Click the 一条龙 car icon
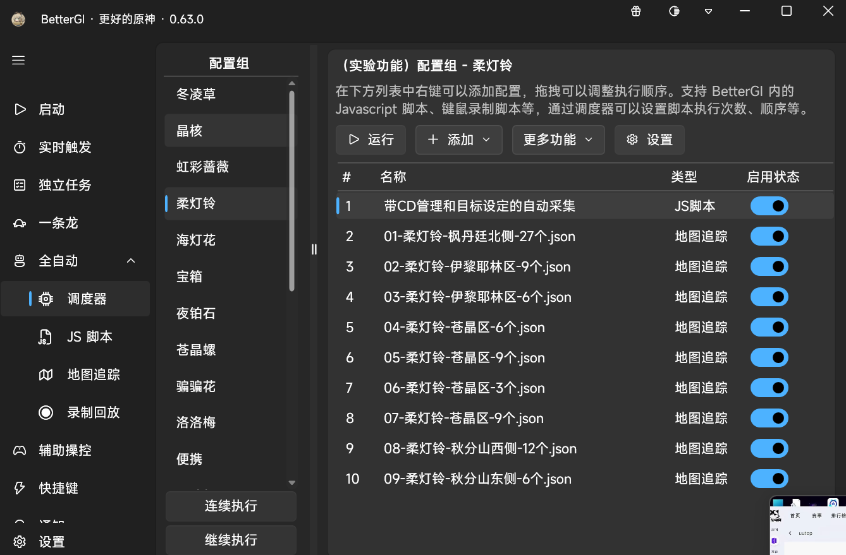The width and height of the screenshot is (846, 555). coord(20,223)
